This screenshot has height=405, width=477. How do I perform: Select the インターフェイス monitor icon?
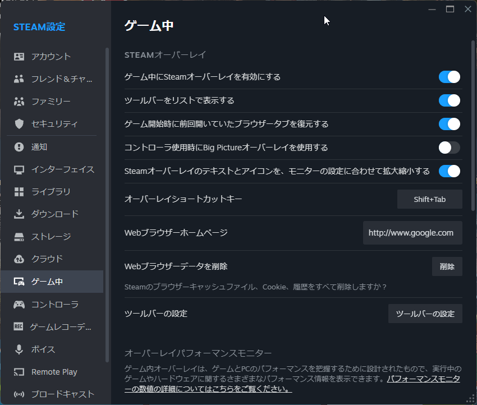point(19,169)
